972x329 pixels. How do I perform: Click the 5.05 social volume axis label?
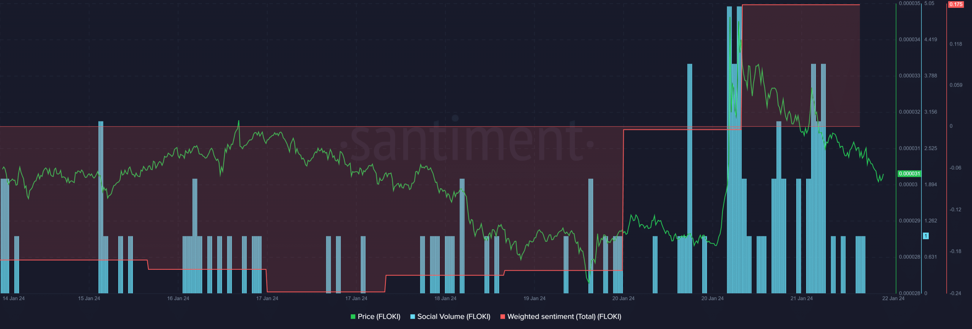click(x=929, y=3)
